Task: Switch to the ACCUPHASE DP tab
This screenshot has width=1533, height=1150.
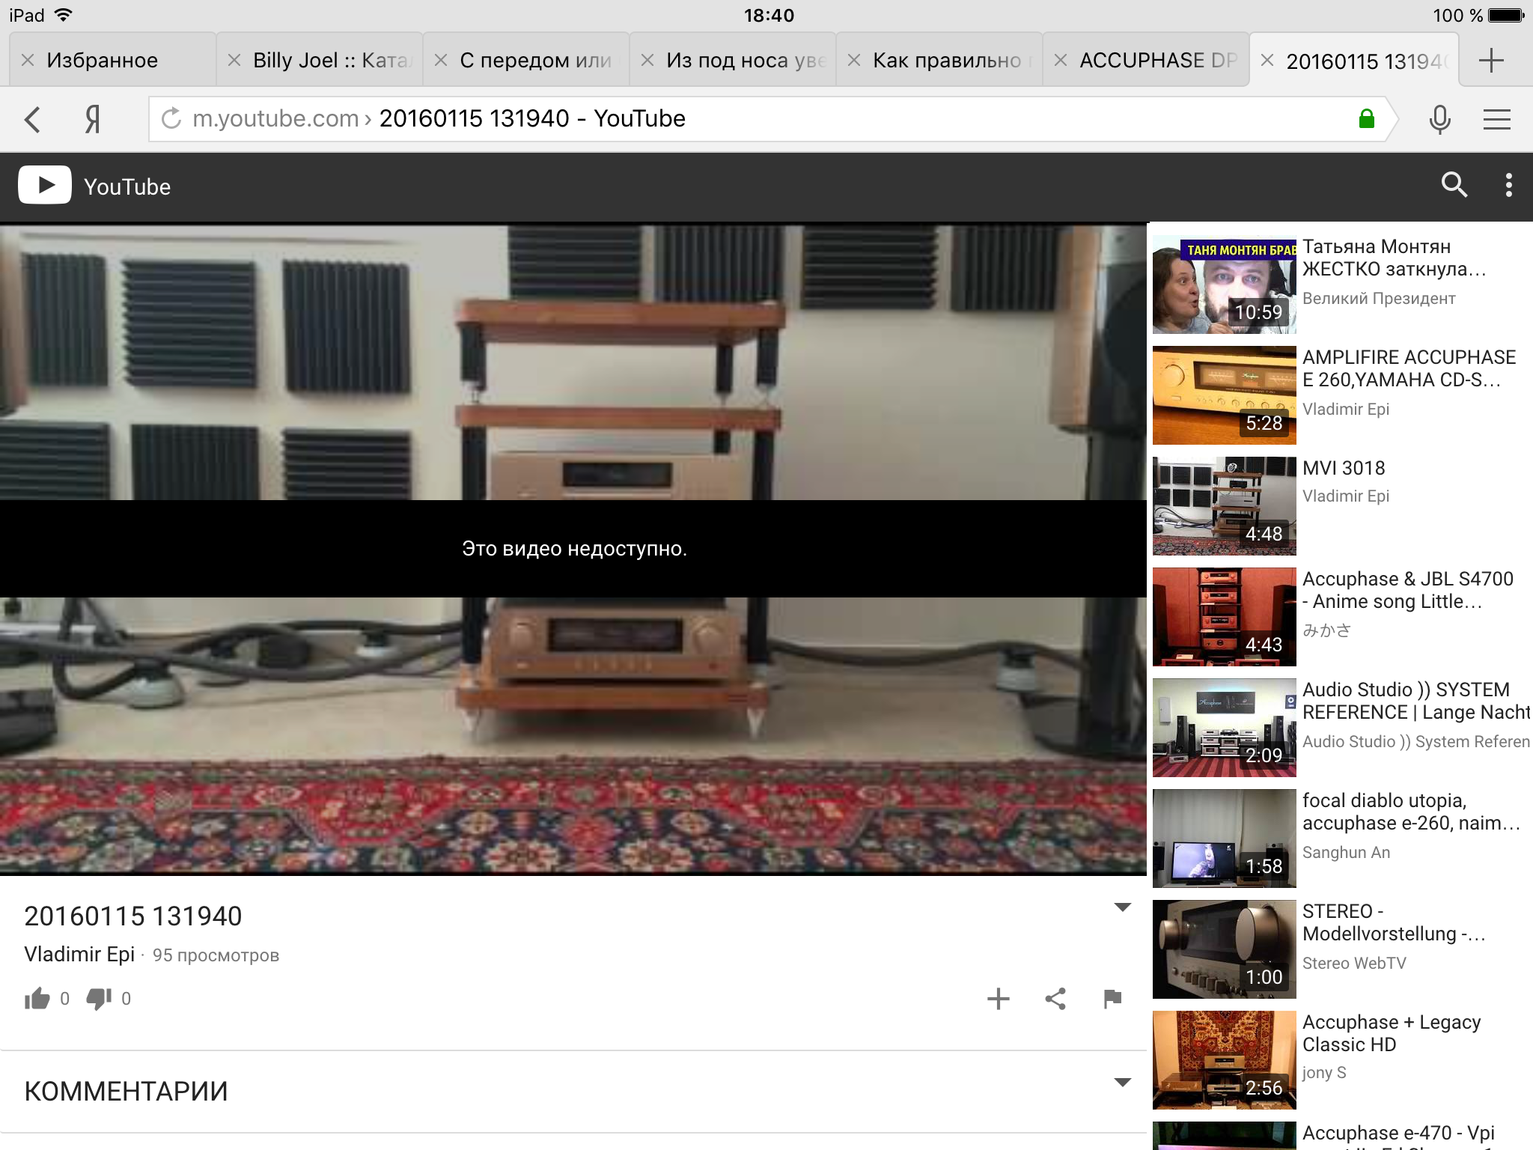Action: tap(1156, 61)
